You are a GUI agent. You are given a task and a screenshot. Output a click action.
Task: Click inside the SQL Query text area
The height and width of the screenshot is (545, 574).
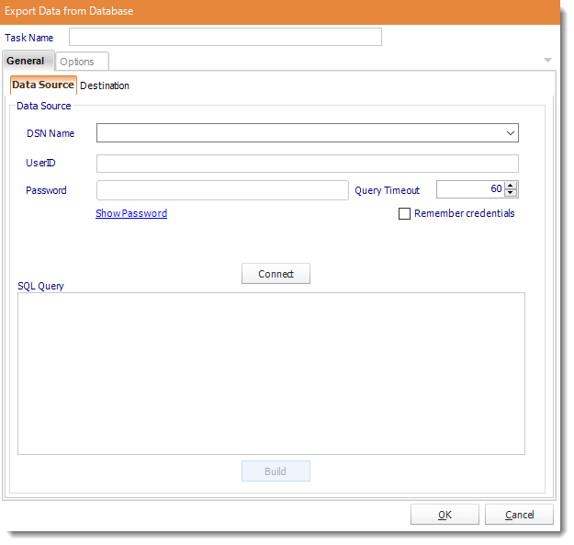(x=271, y=373)
